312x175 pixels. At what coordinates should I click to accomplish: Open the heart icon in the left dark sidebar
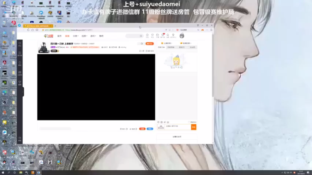(20, 44)
